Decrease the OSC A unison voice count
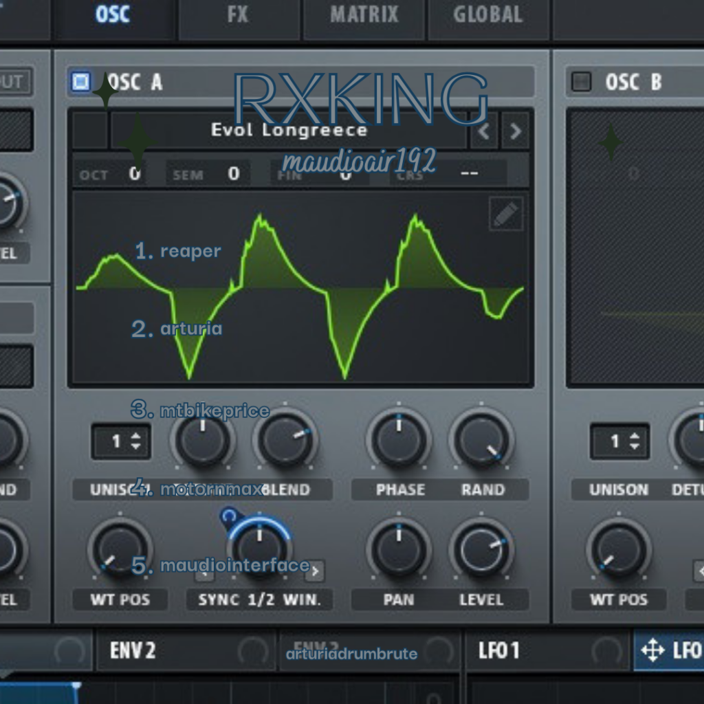The image size is (704, 704). point(136,447)
